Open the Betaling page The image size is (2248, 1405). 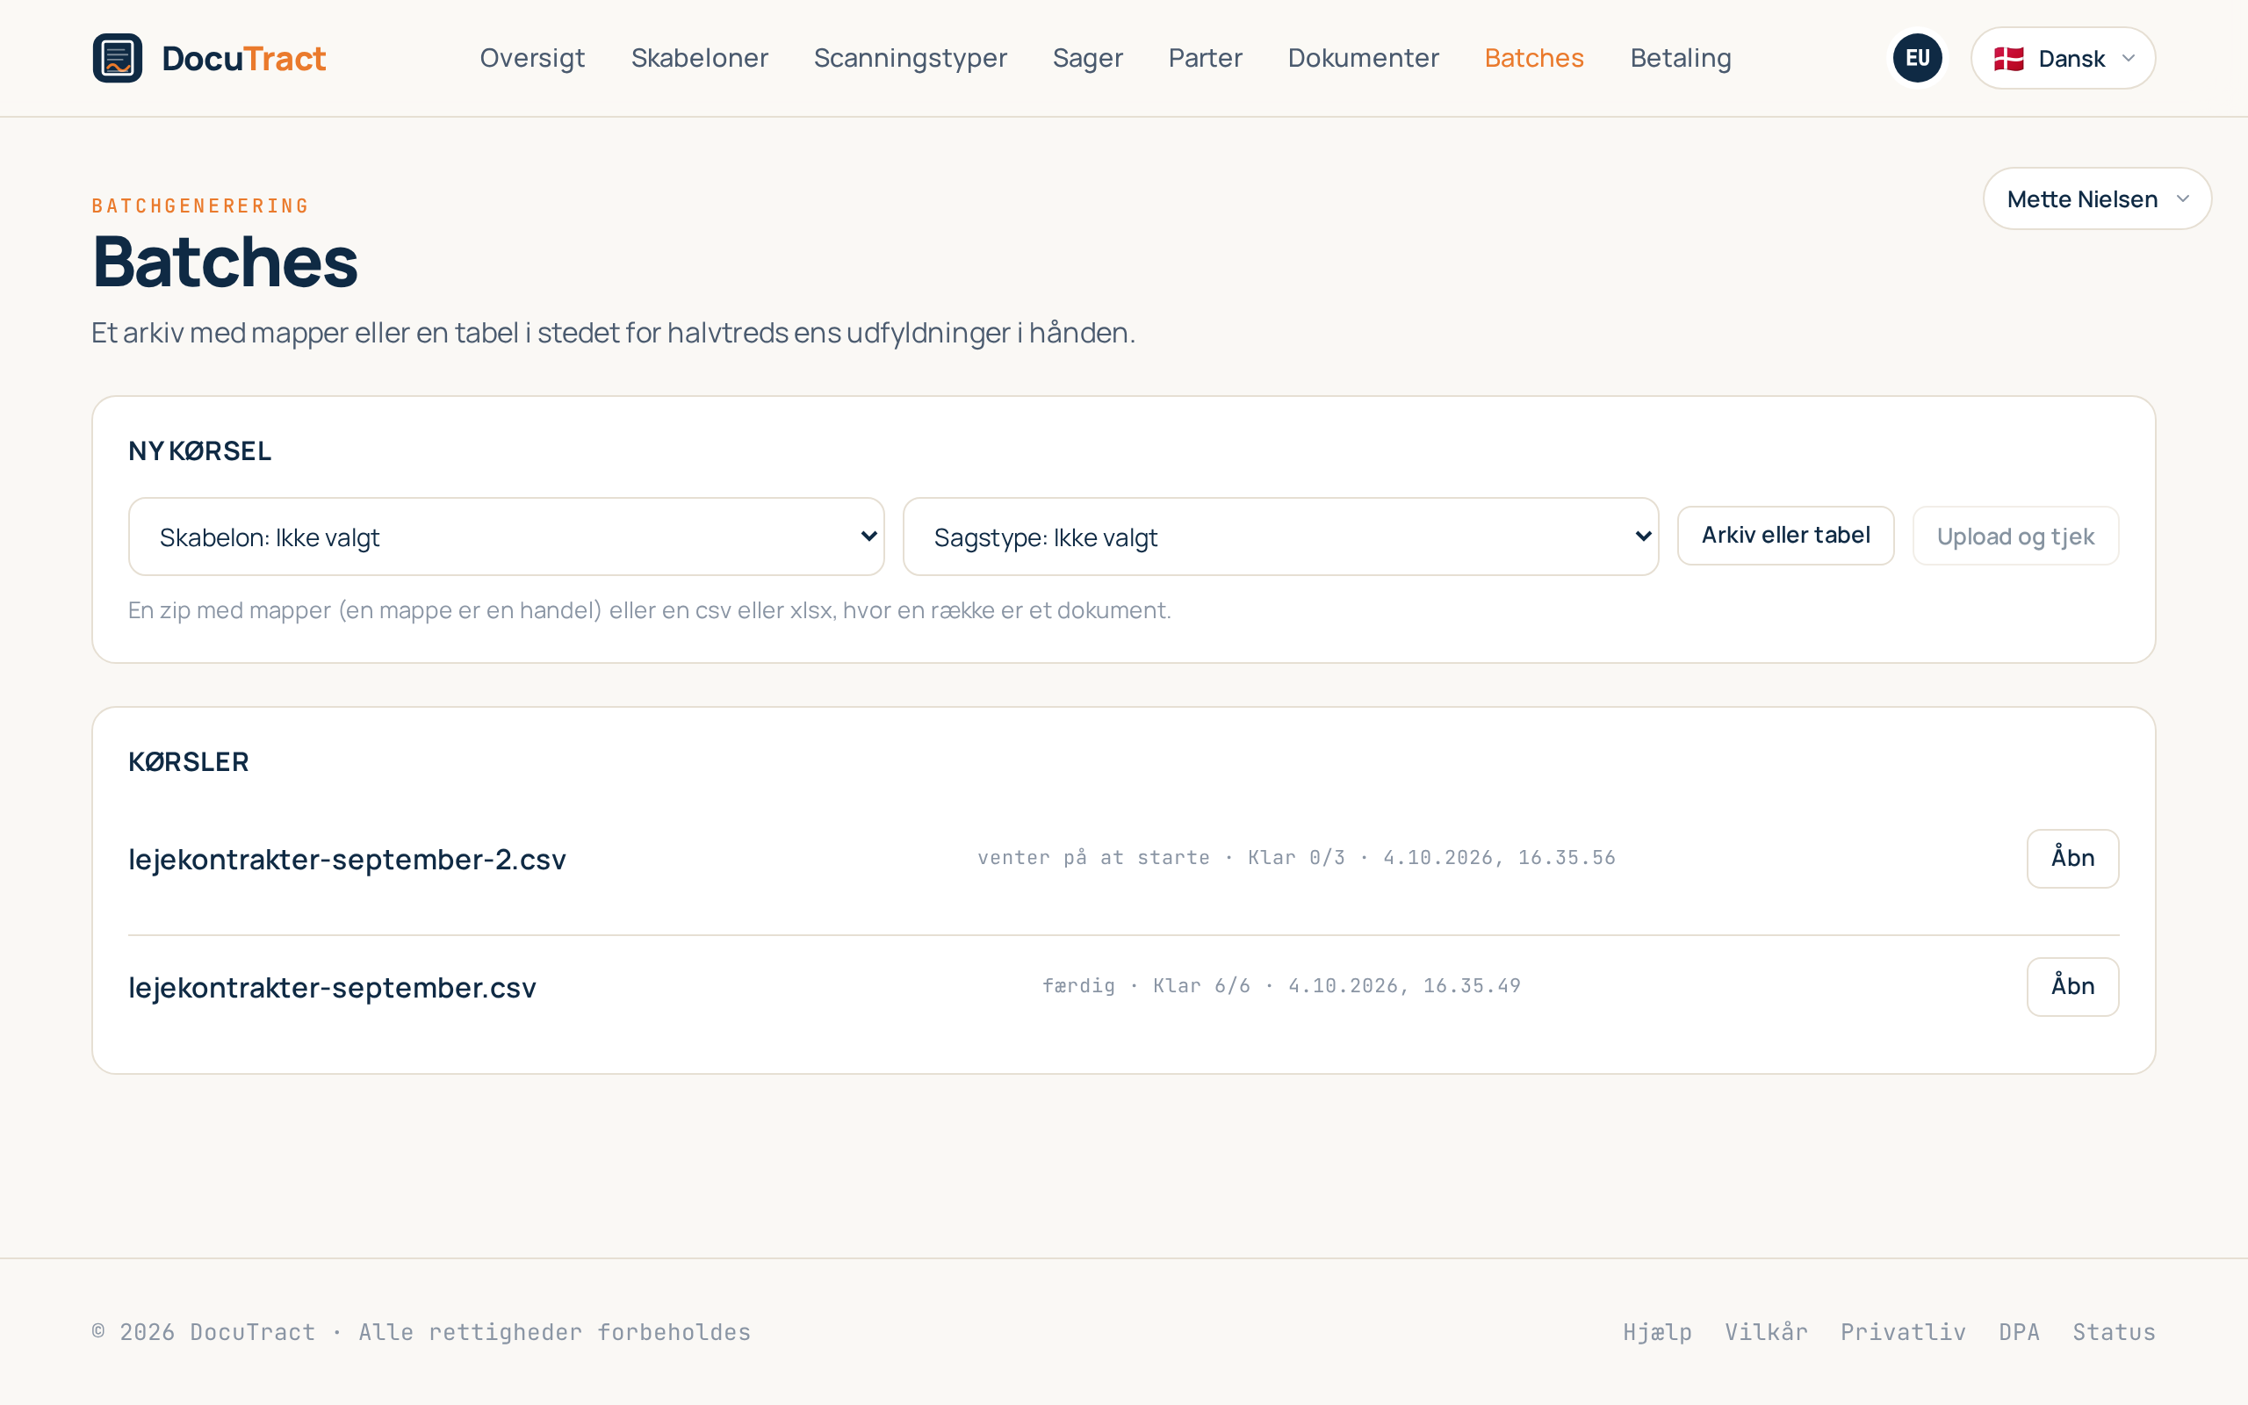[x=1681, y=58]
